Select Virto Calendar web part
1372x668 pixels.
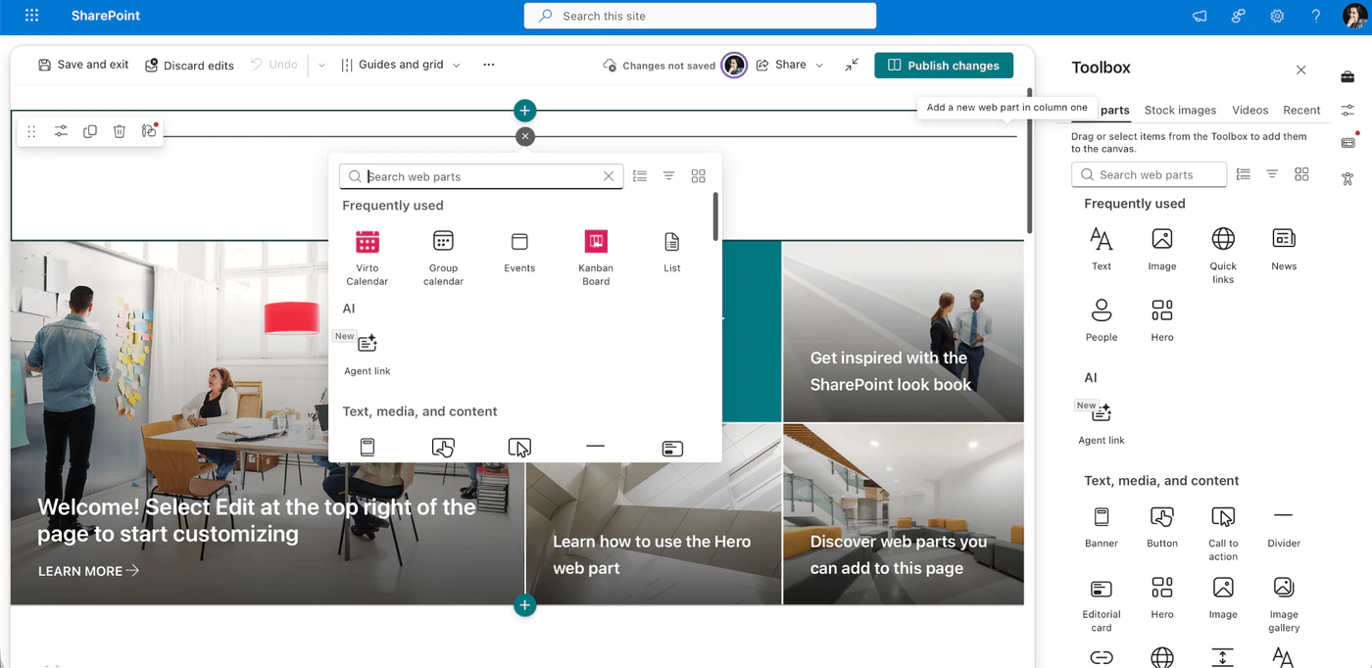pyautogui.click(x=367, y=258)
